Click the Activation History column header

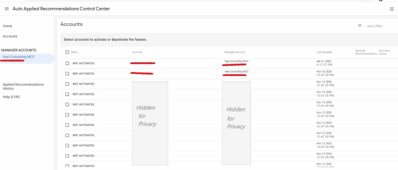(x=384, y=52)
